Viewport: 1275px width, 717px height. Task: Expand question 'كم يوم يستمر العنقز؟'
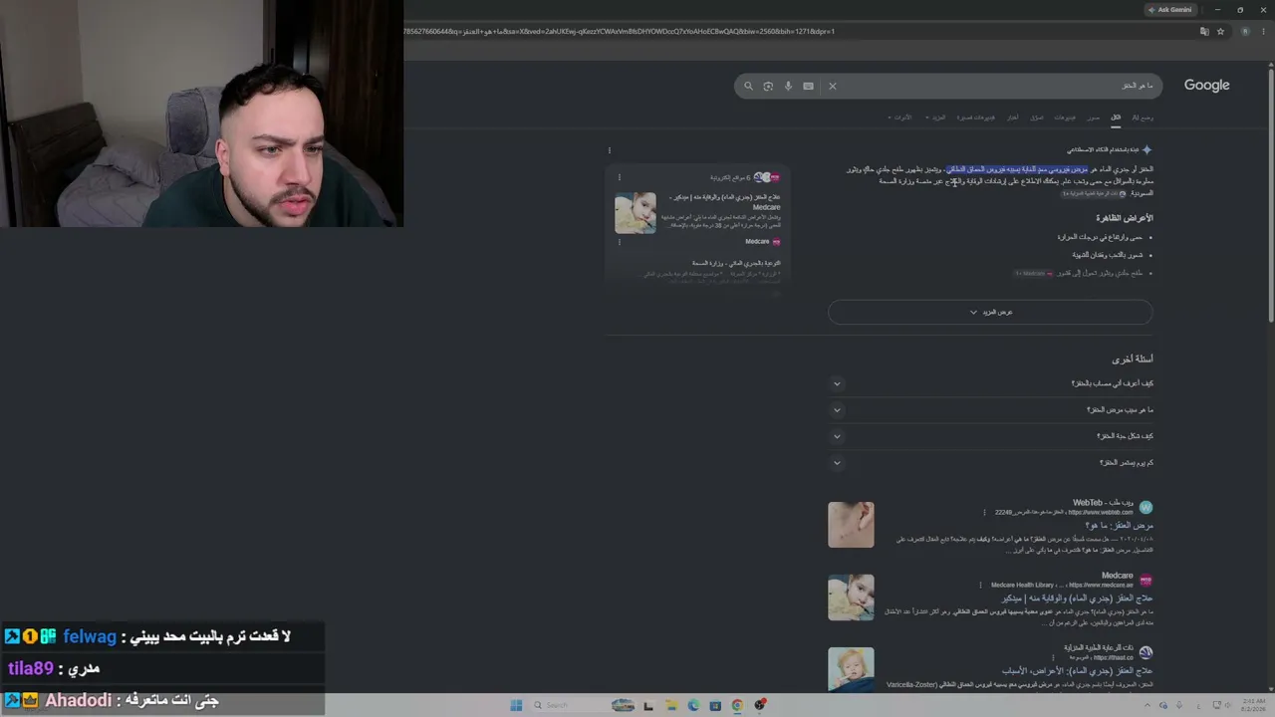990,462
